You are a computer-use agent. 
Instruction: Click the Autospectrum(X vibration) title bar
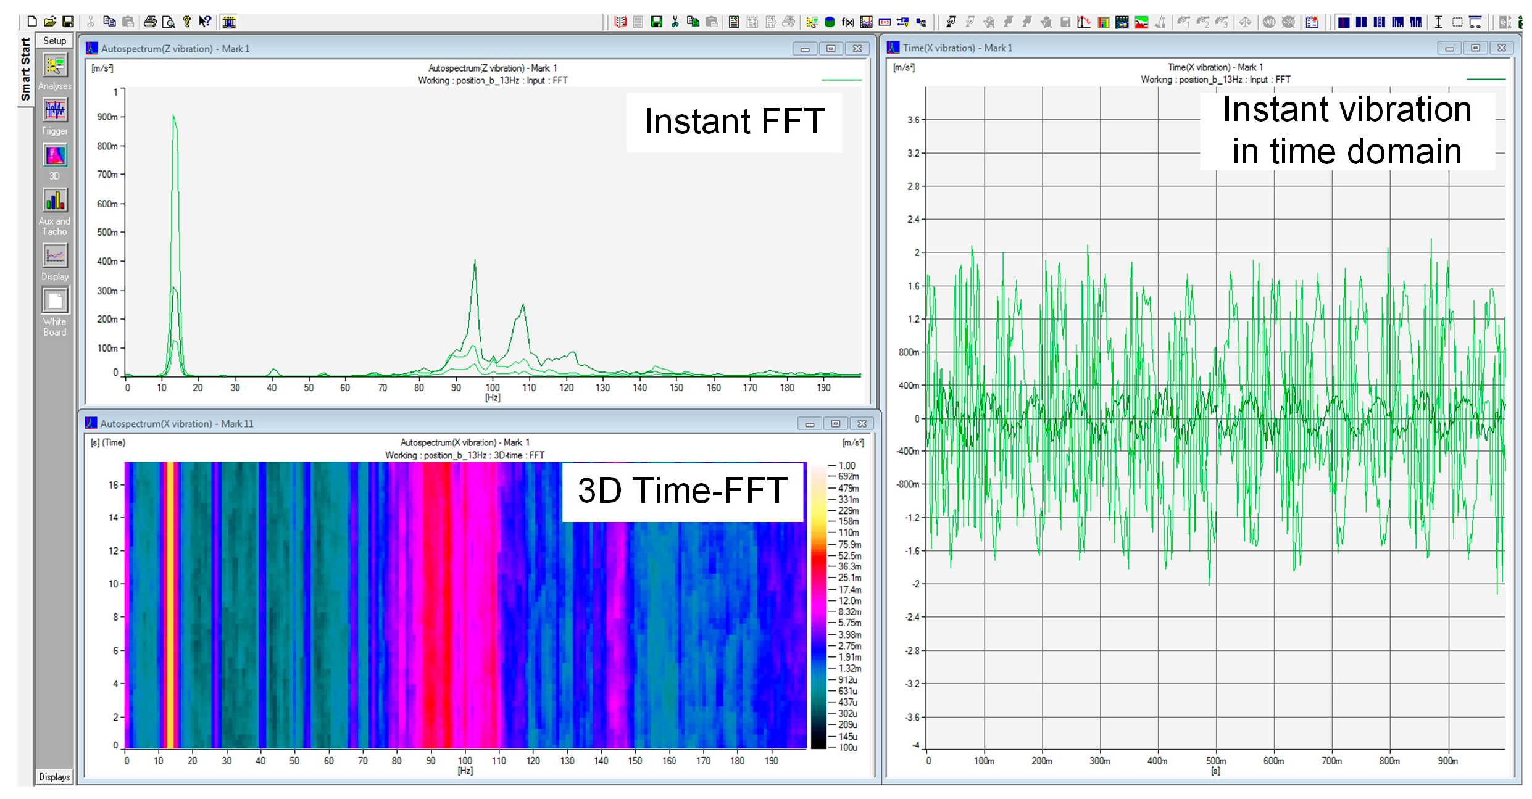point(432,423)
